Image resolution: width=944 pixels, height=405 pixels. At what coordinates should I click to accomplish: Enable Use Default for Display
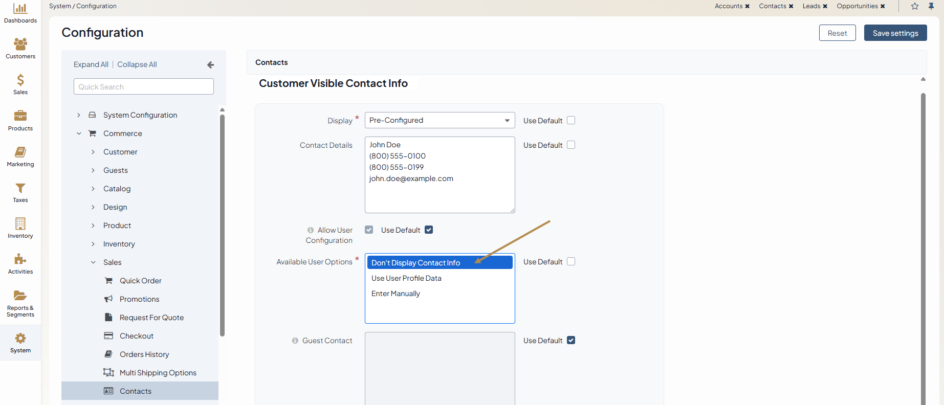[571, 121]
